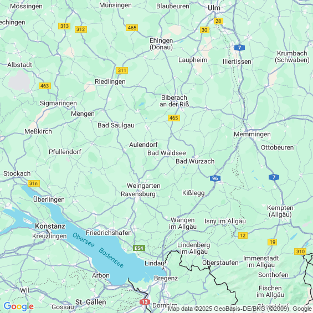Viewport: 313px width, 313px height.
Task: Click the road 30 shield below Ulm
Action: pos(204,30)
